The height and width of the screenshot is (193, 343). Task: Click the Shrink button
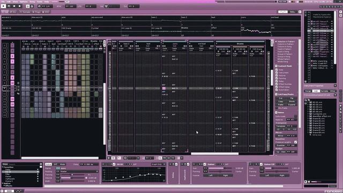[292, 101]
